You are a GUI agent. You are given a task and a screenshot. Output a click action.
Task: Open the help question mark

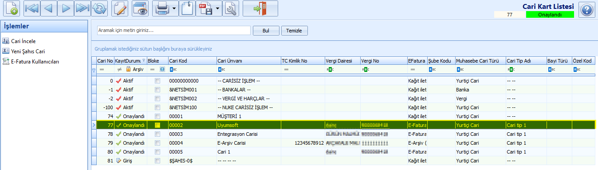(586, 9)
